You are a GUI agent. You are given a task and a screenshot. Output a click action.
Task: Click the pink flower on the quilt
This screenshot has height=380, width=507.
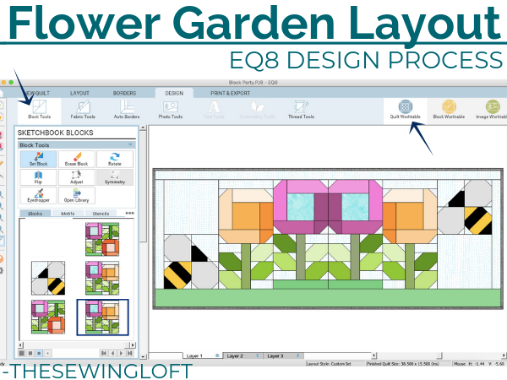coord(328,207)
